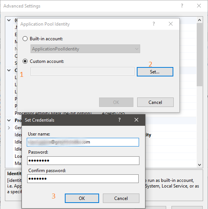Collapse the Process Model section chevron

tap(9, 121)
